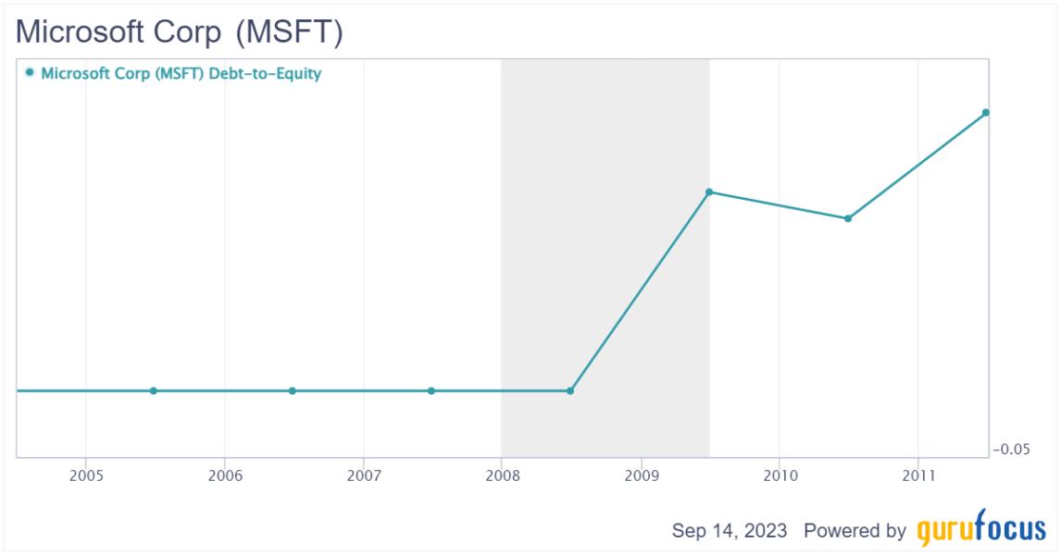Click the 2005 x-axis label
The width and height of the screenshot is (1061, 555).
85,475
